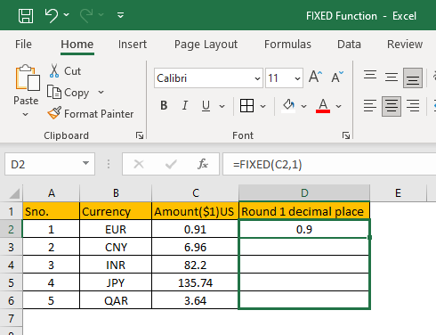436x335 pixels.
Task: Click the Save icon in title bar
Action: pyautogui.click(x=26, y=15)
